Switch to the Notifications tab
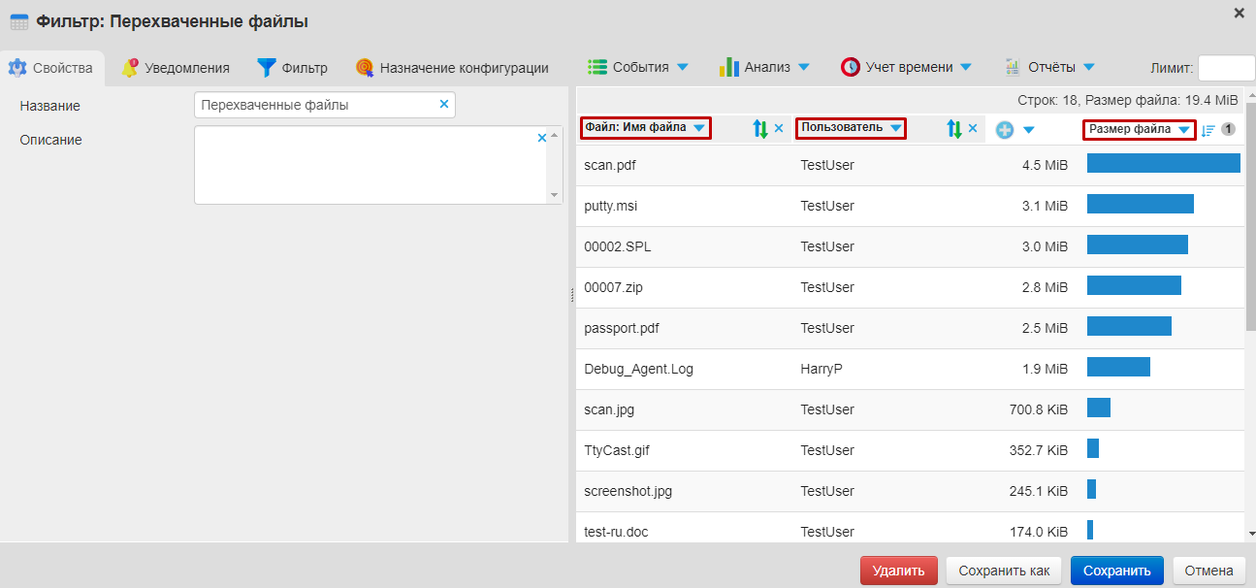This screenshot has width=1256, height=588. tap(176, 68)
